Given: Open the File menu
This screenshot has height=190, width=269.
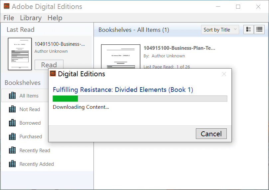Looking at the screenshot, I should click(9, 18).
